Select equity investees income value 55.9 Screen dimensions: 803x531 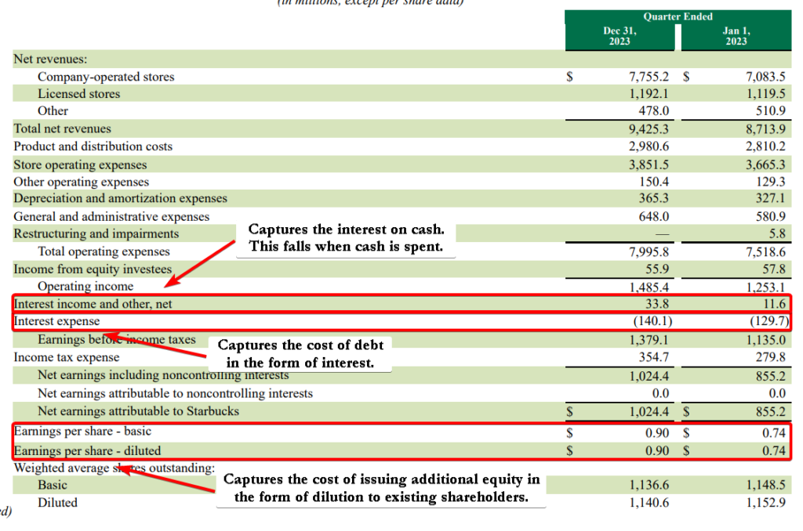[658, 269]
